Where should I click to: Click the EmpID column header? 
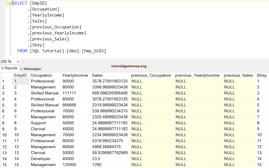[x=20, y=75]
